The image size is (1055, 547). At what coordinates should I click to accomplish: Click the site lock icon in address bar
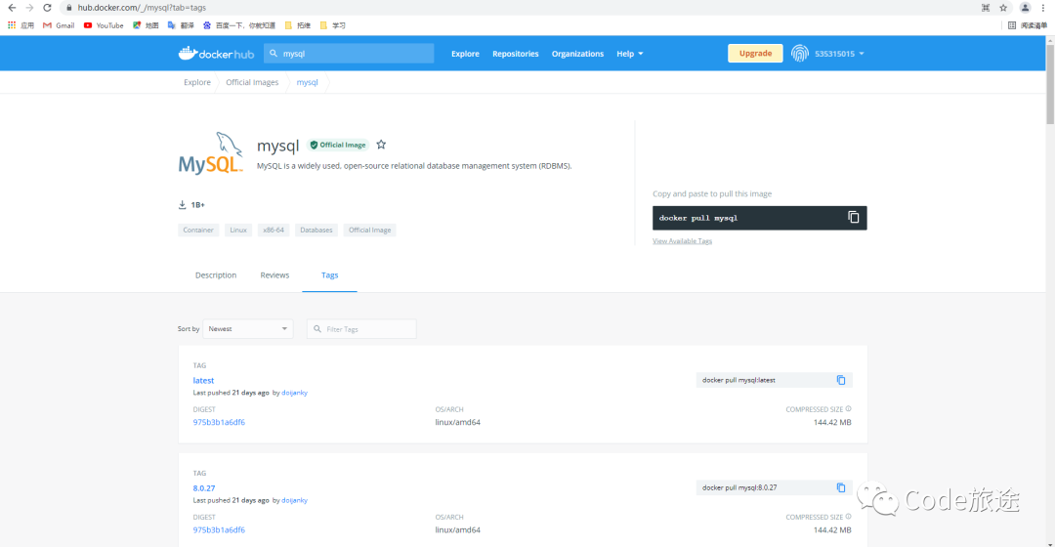pyautogui.click(x=68, y=8)
